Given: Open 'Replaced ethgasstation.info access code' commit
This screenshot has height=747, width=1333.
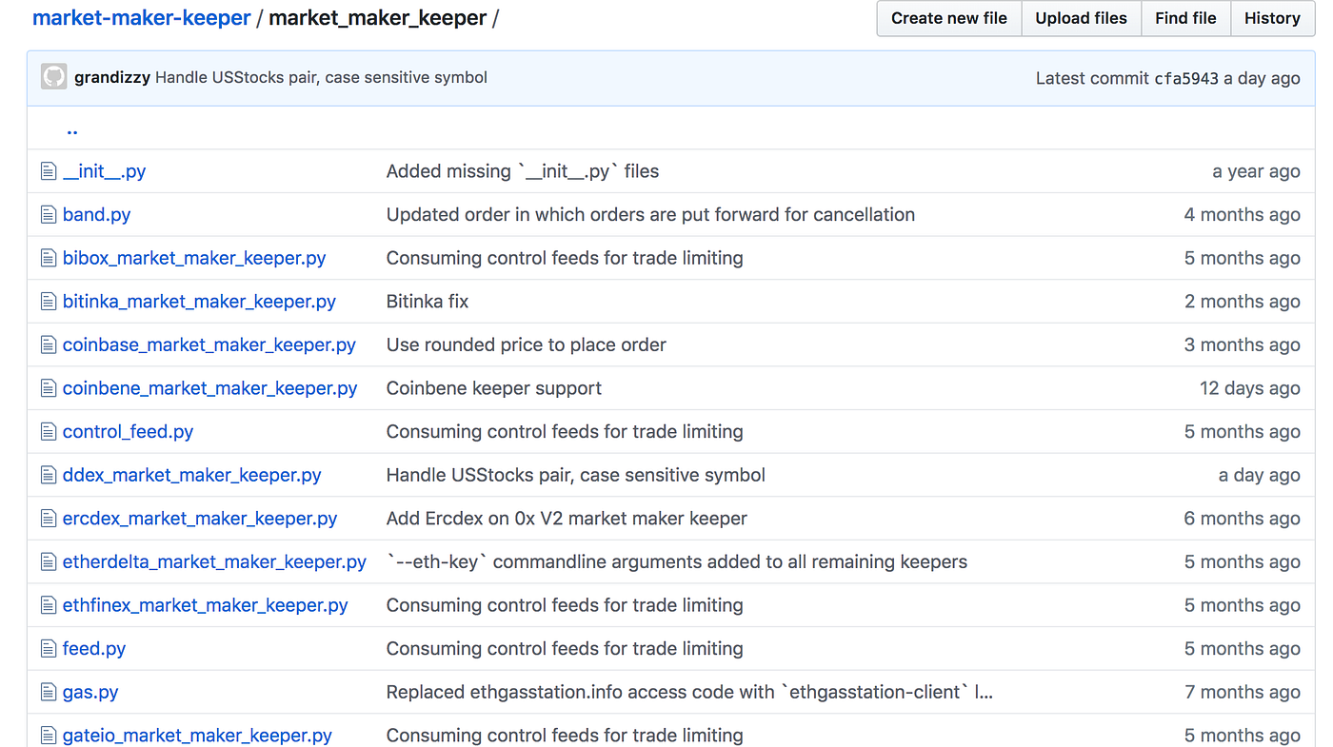Looking at the screenshot, I should tap(689, 692).
